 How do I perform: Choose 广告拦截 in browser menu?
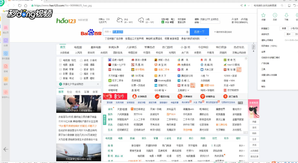click(x=265, y=63)
